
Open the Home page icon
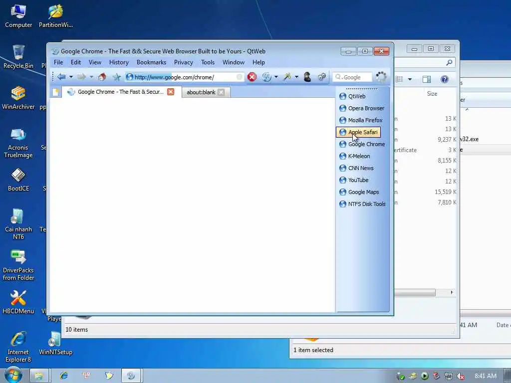click(x=102, y=77)
